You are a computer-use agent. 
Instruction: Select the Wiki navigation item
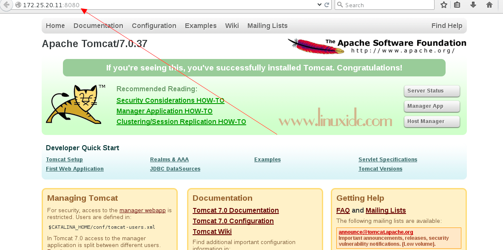[x=232, y=25]
